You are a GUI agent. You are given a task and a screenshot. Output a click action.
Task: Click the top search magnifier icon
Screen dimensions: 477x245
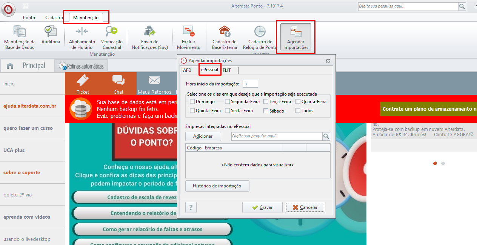[462, 6]
